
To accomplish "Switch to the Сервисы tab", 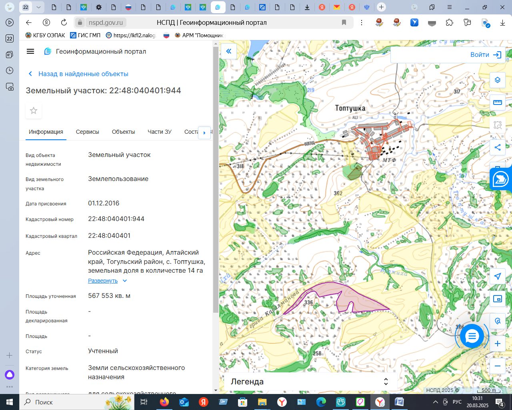I will pos(88,132).
